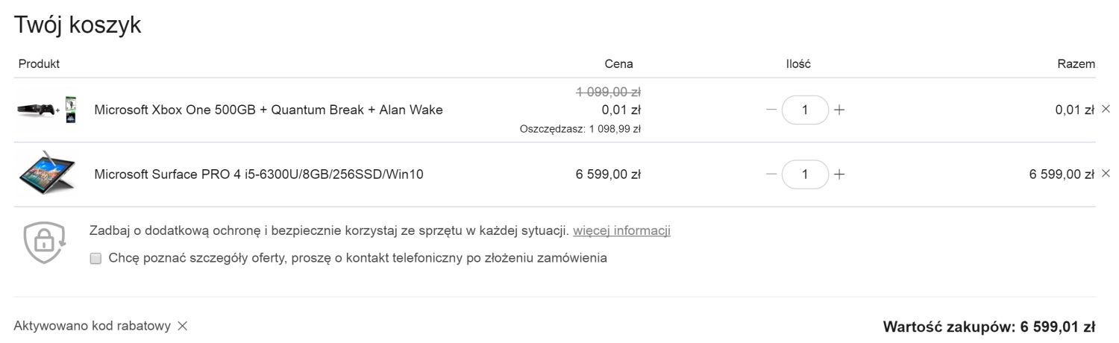
Task: Click the Xbox One quantity field
Action: pyautogui.click(x=805, y=110)
